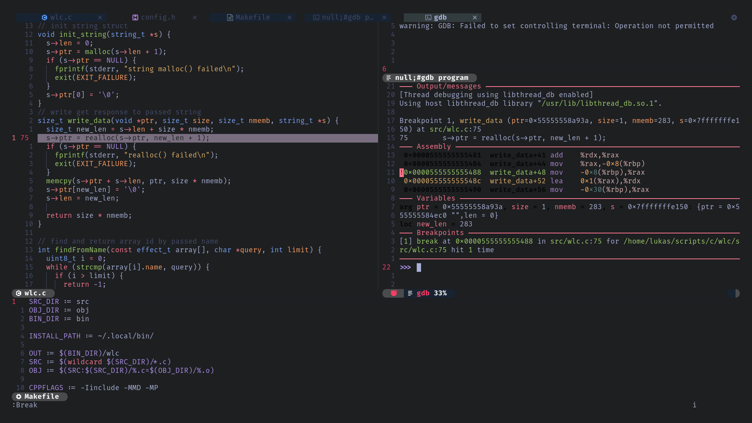This screenshot has width=752, height=423.
Task: Click the Output/messages section header
Action: pos(448,87)
